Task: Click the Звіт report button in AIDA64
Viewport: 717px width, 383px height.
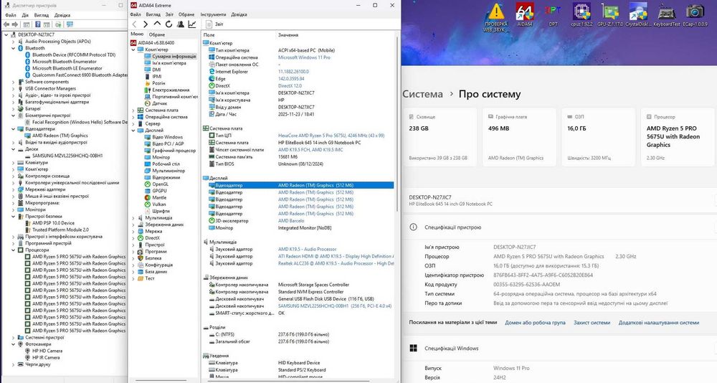Action: [215, 24]
